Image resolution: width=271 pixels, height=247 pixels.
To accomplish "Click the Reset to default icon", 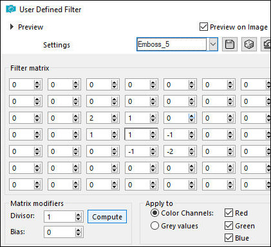I will coord(266,44).
